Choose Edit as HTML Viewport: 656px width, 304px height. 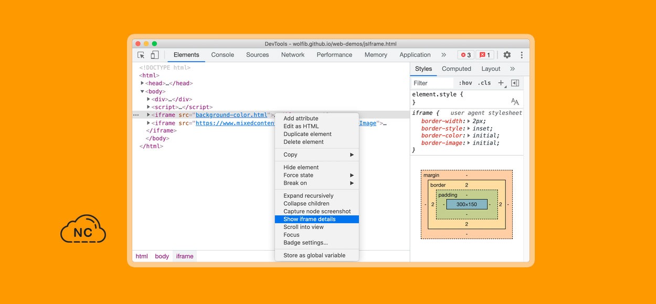click(317, 126)
